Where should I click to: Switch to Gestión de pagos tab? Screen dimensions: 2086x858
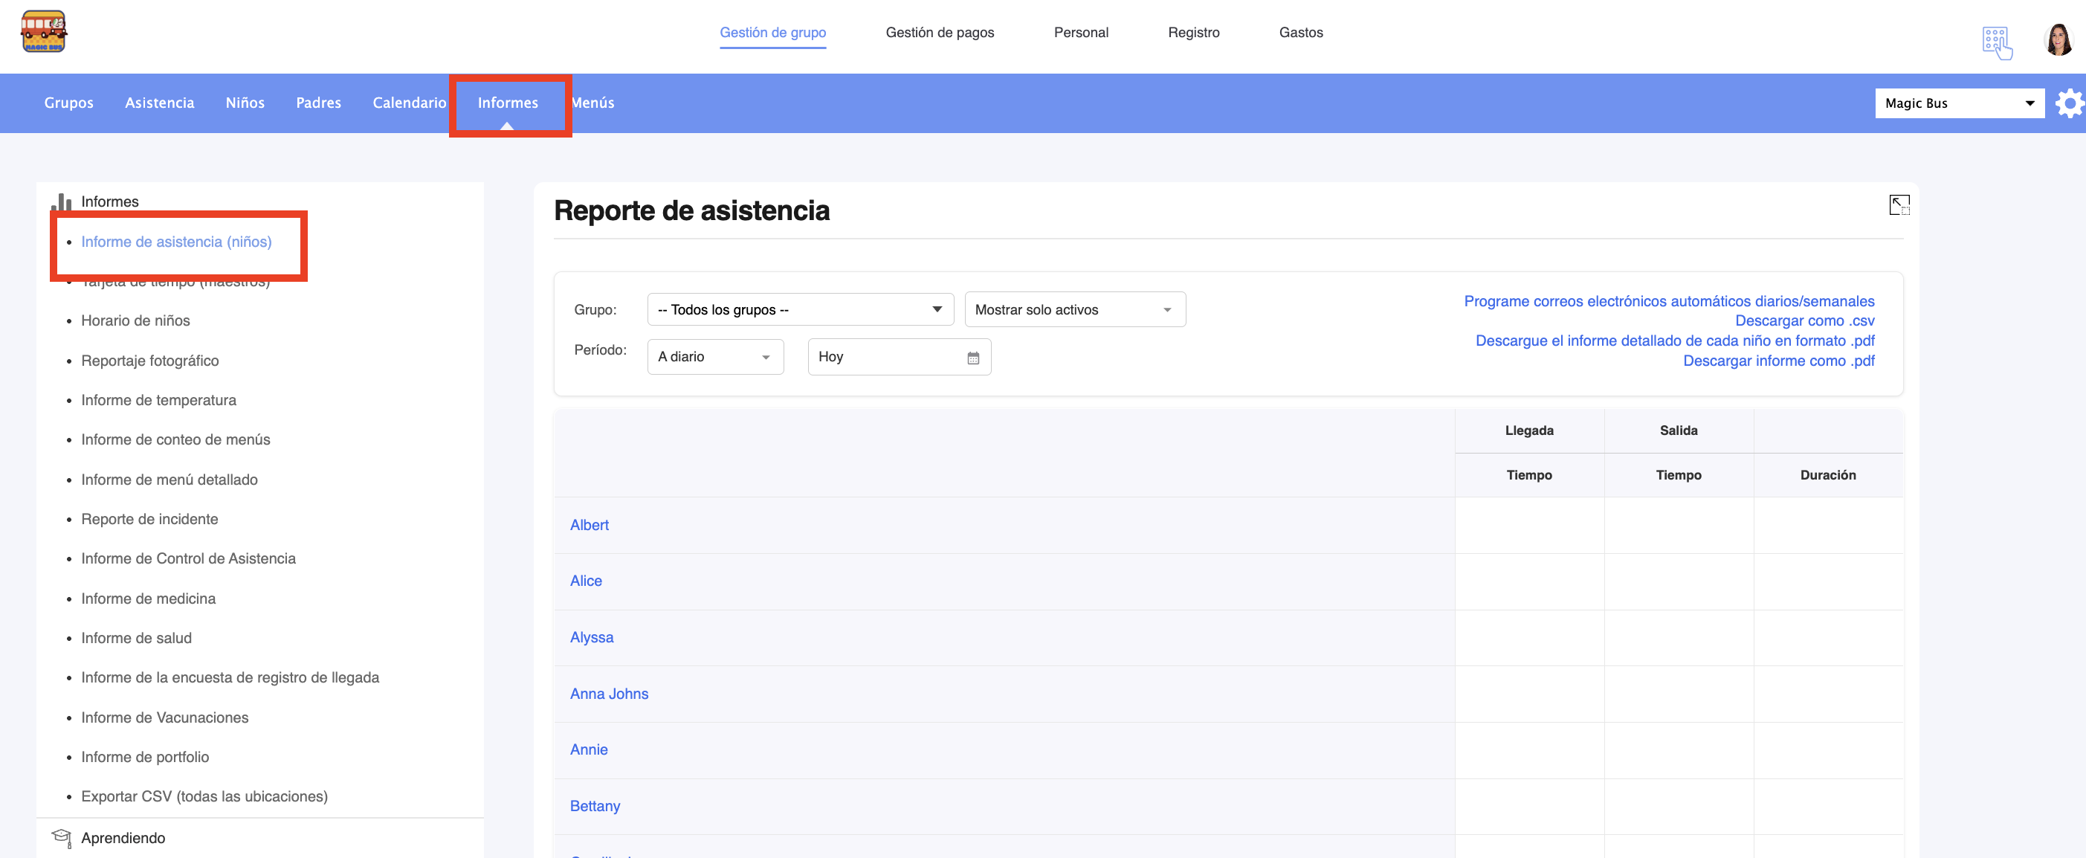pyautogui.click(x=940, y=33)
